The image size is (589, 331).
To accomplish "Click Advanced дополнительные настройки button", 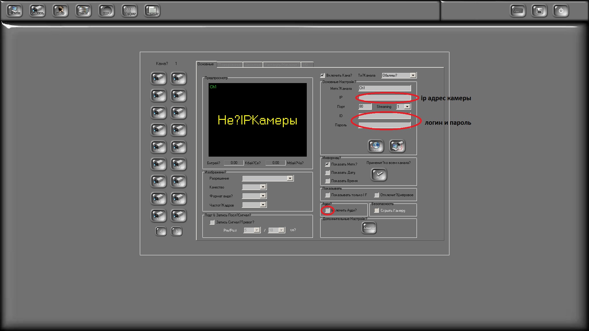I will [x=369, y=227].
